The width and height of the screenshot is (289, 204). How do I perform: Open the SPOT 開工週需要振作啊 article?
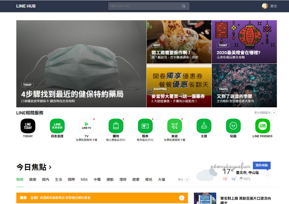(179, 42)
